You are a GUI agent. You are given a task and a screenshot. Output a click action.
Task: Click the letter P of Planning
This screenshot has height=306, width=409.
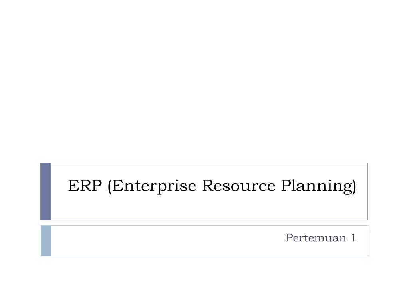click(x=286, y=186)
